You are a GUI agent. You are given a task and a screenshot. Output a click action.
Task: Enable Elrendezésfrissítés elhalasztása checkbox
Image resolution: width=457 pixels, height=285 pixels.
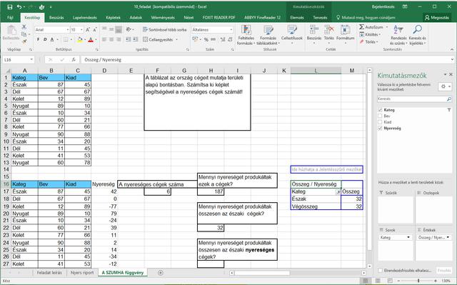coord(380,271)
